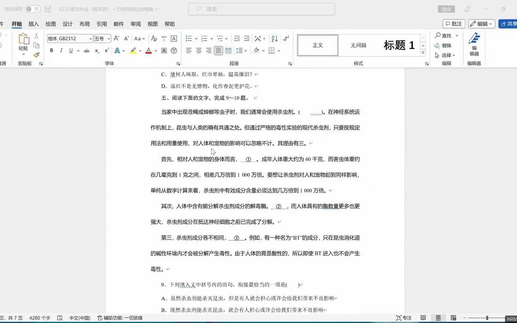This screenshot has height=323, width=517.
Task: Clear all formatting with the eraser icon
Action: tap(154, 38)
